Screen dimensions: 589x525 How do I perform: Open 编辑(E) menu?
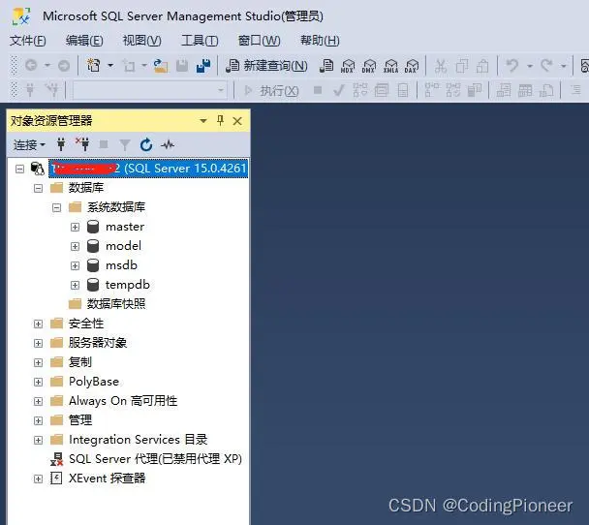84,40
